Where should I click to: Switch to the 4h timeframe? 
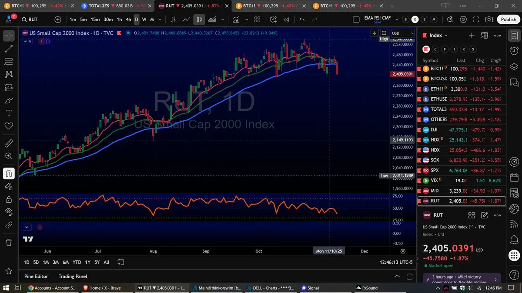(128, 20)
